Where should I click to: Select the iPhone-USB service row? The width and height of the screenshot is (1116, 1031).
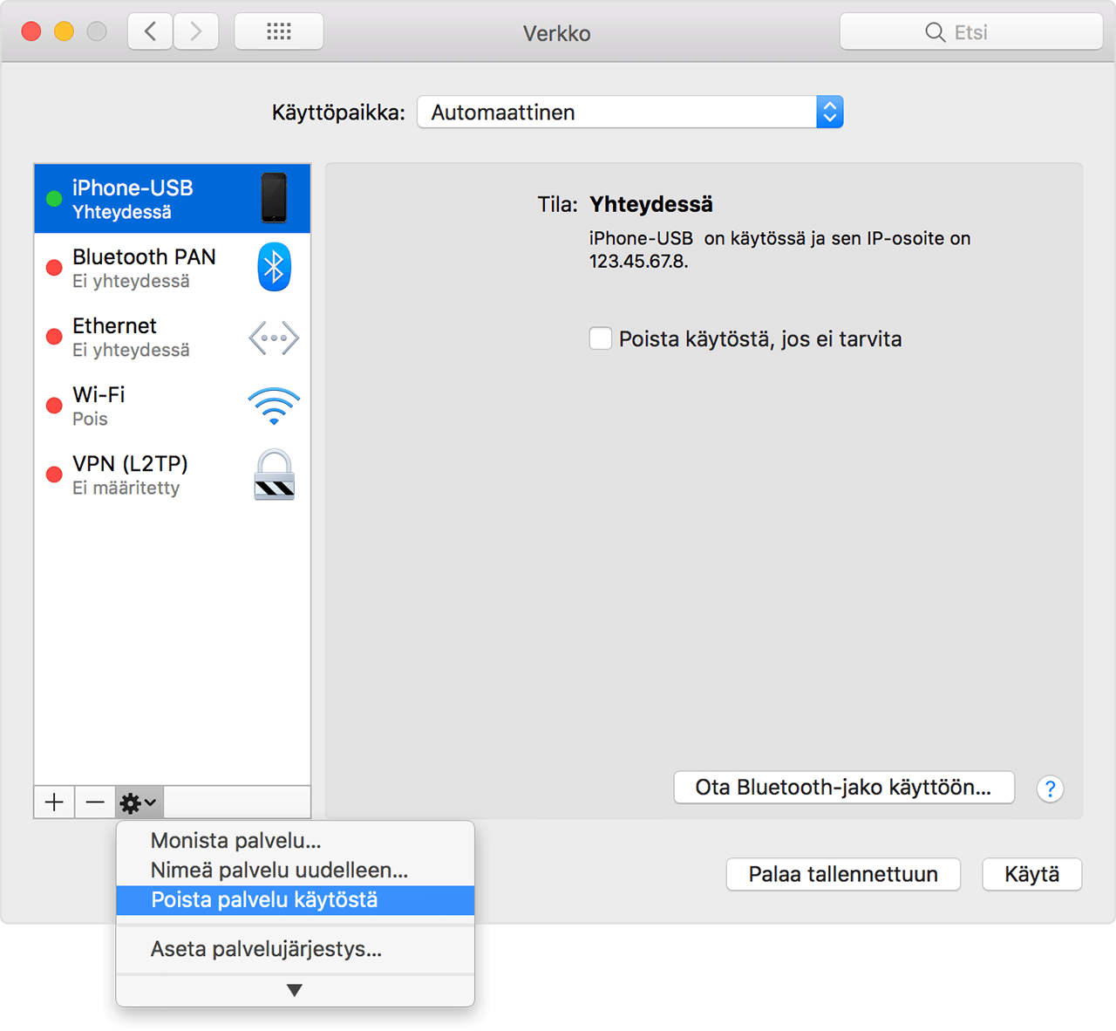click(x=173, y=199)
